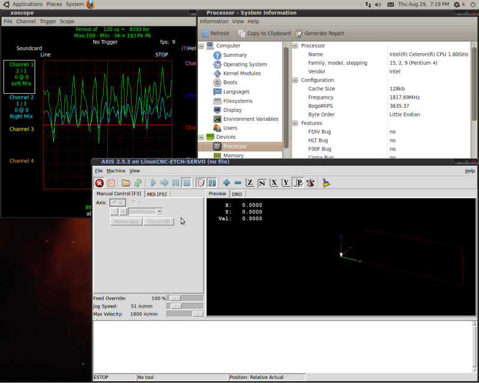The width and height of the screenshot is (479, 383).
Task: Open a G-code file via folder icon
Action: 126,183
